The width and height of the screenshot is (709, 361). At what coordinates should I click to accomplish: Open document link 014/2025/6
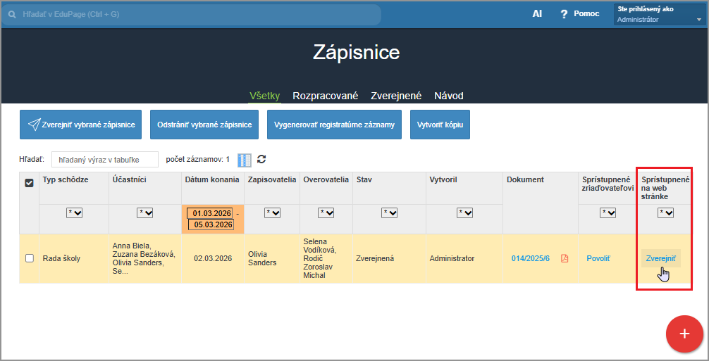[530, 258]
